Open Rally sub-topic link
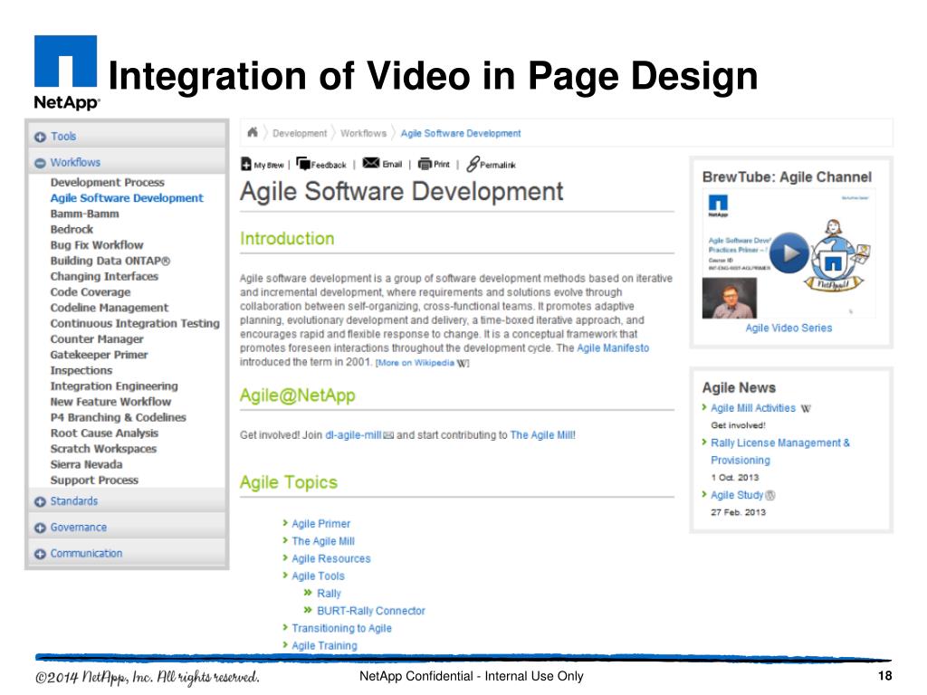This screenshot has width=927, height=695. point(329,594)
